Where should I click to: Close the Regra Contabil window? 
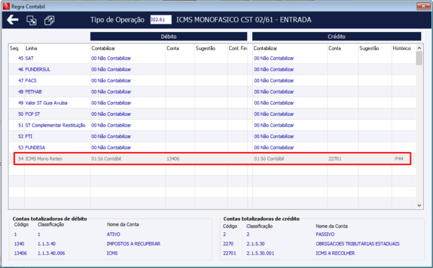point(423,6)
